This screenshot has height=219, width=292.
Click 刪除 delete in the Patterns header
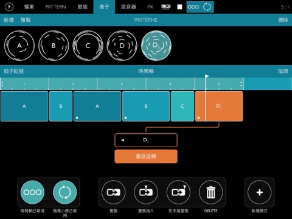(283, 20)
